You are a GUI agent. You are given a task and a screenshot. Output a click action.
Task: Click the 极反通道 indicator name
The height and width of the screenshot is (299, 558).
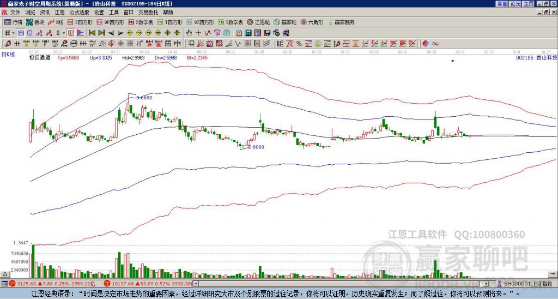pyautogui.click(x=40, y=58)
